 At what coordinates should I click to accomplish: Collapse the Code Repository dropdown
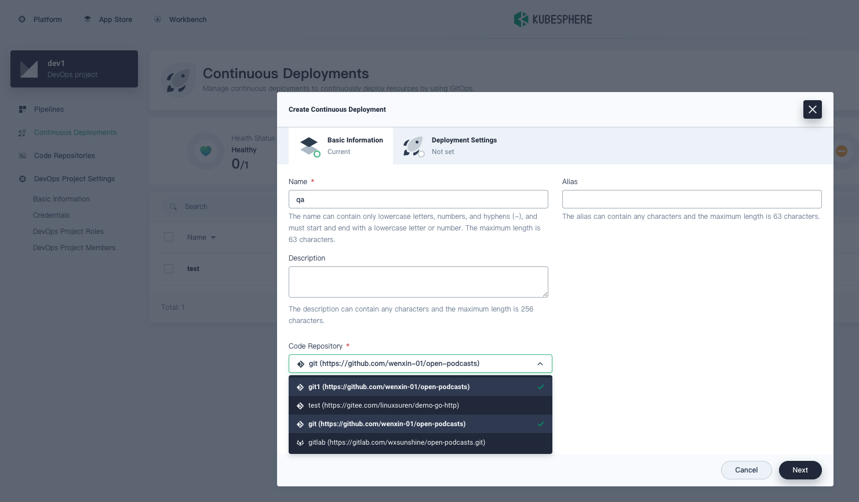[540, 364]
